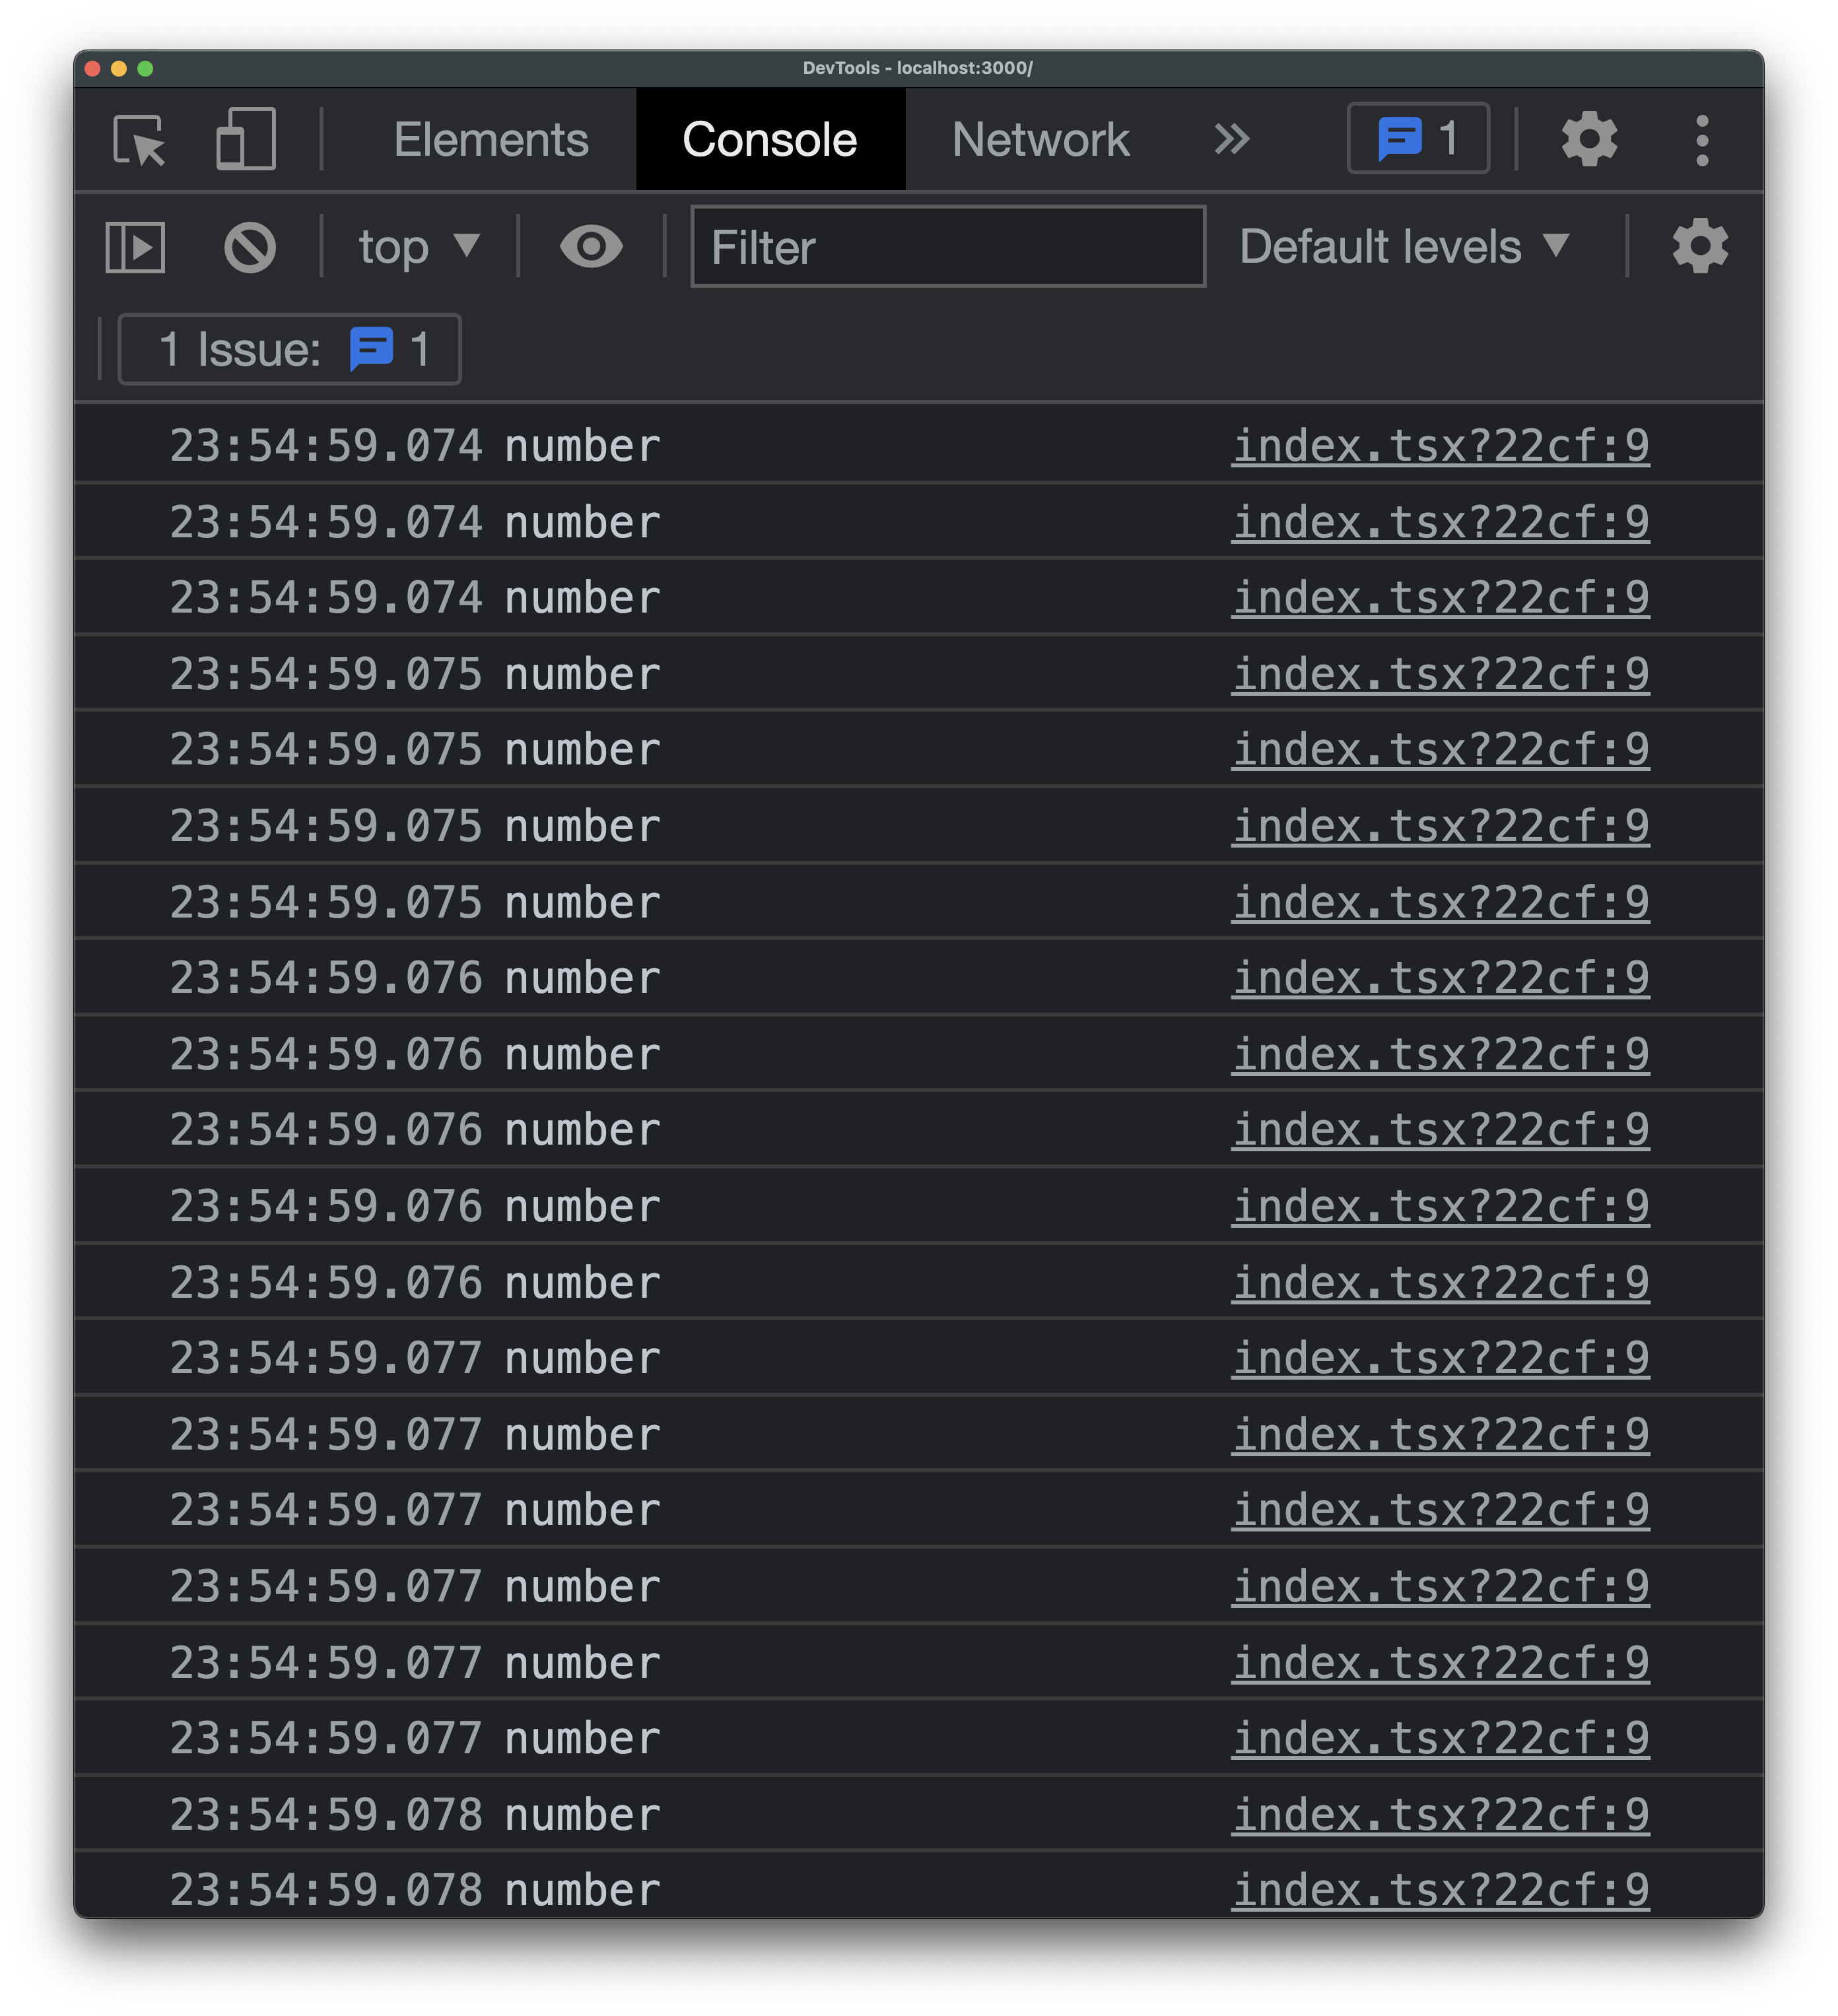The image size is (1838, 2016).
Task: Select the Console tab
Action: pos(769,140)
